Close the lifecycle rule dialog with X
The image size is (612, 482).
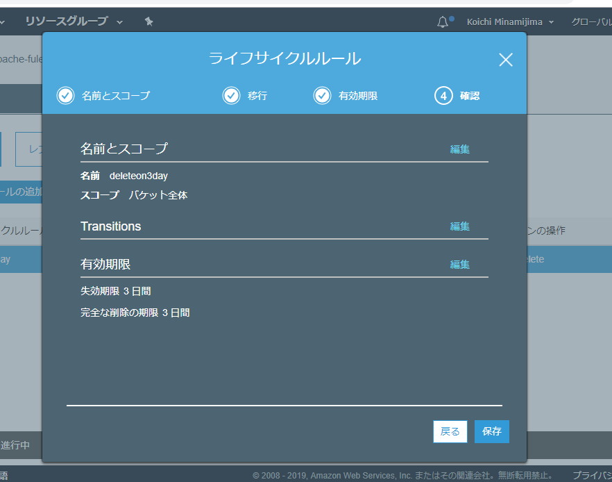[506, 60]
